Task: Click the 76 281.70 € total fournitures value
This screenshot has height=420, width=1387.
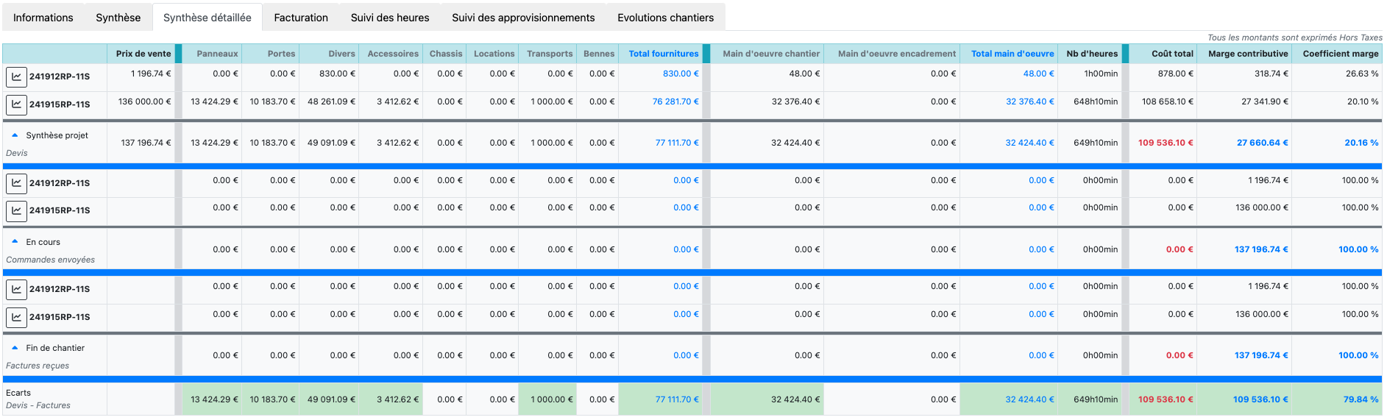Action: [x=675, y=102]
